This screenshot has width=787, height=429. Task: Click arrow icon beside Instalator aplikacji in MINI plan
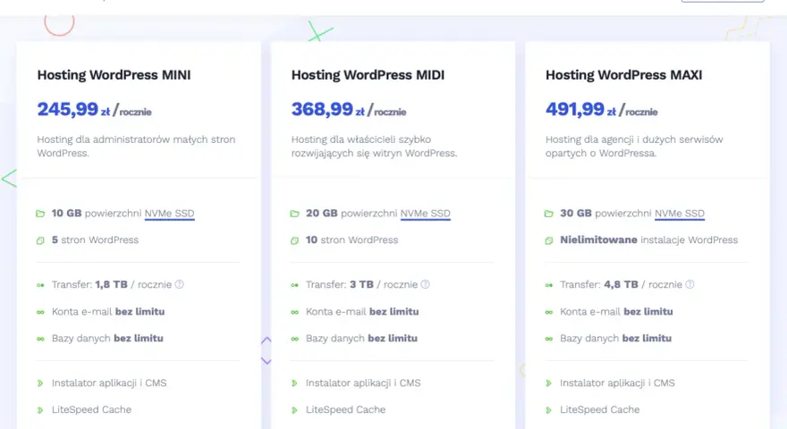point(40,383)
